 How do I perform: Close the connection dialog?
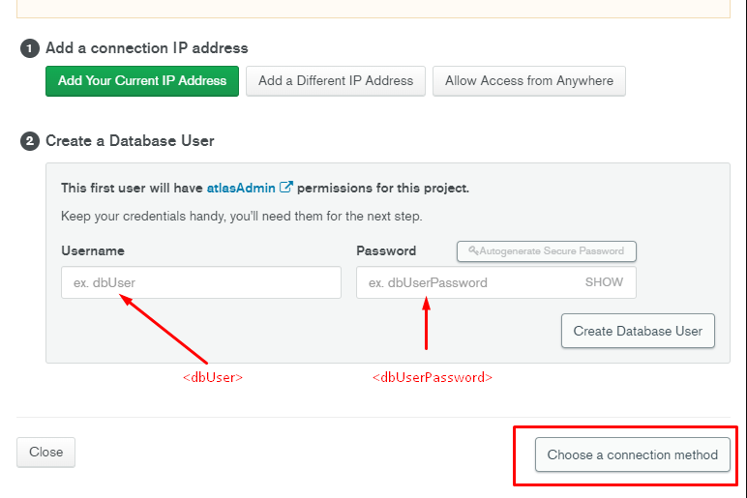pos(45,452)
